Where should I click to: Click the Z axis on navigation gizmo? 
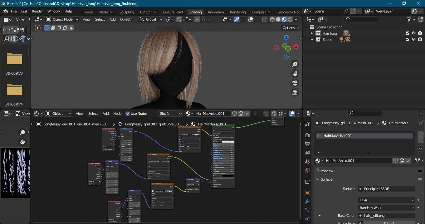pyautogui.click(x=286, y=37)
